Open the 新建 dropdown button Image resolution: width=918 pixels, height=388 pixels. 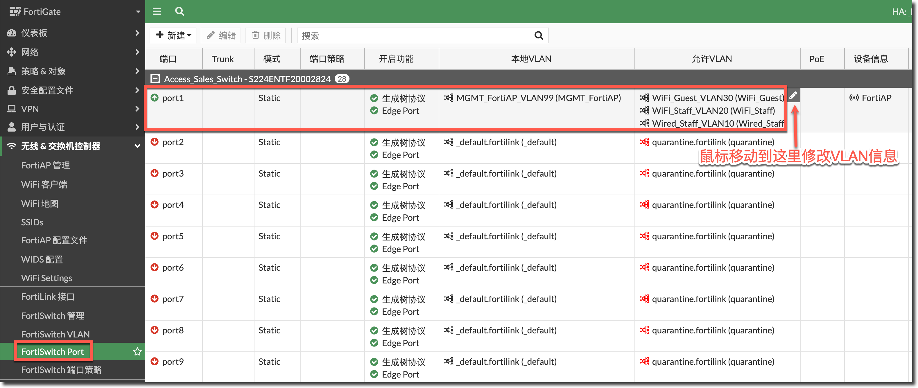pyautogui.click(x=173, y=36)
